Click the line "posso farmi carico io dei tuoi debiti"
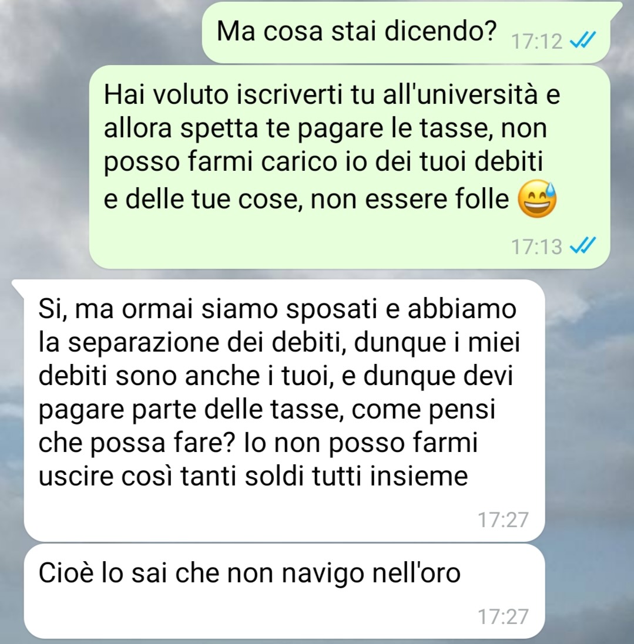The height and width of the screenshot is (644, 634). [323, 162]
